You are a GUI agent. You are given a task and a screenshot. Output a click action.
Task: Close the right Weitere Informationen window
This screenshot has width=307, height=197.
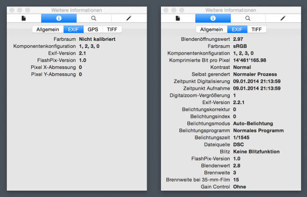click(x=166, y=10)
